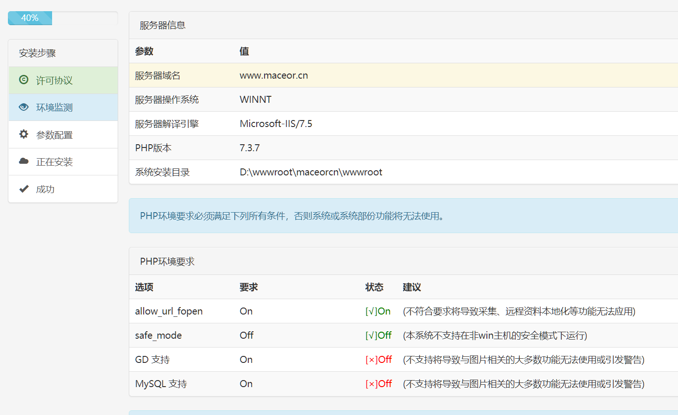Click the 安装步骤 panel heading
The image size is (678, 415).
pyautogui.click(x=63, y=53)
